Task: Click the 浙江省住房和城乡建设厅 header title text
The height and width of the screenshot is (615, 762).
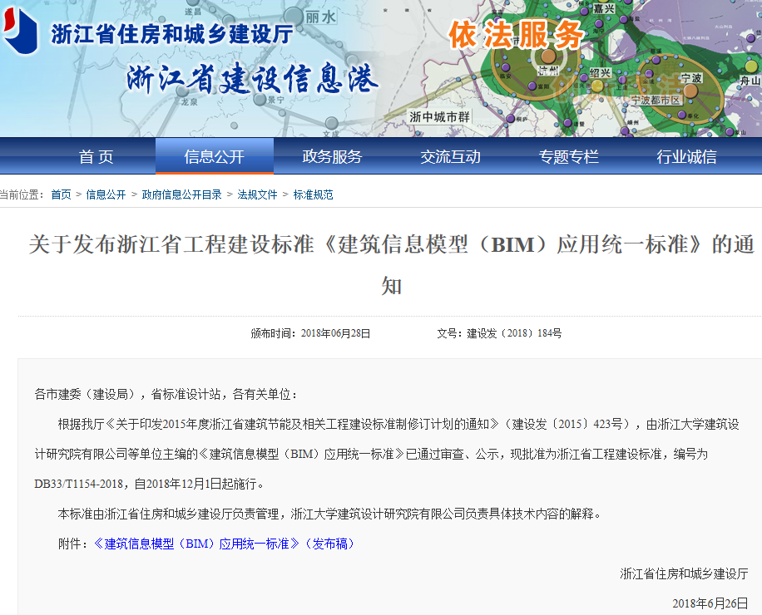Action: (171, 34)
